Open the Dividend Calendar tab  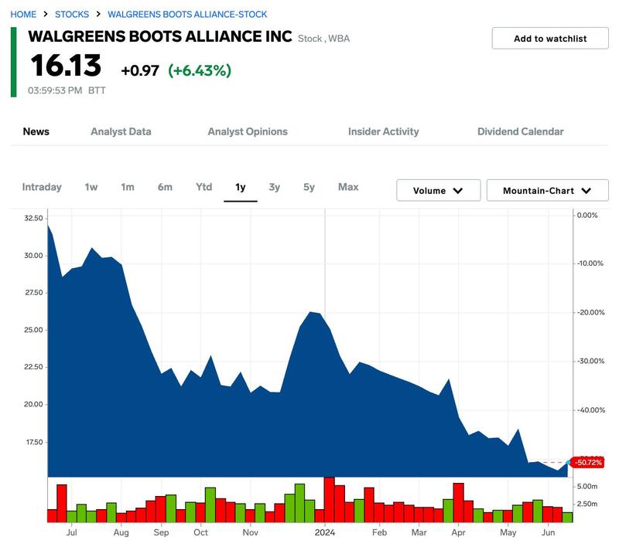[x=520, y=131]
